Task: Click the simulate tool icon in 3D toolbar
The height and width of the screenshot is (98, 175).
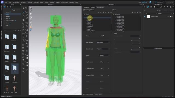Action: click(23, 8)
